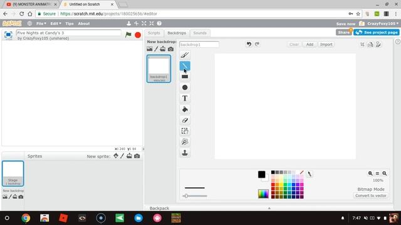Expand the Backpack panel

(269, 208)
